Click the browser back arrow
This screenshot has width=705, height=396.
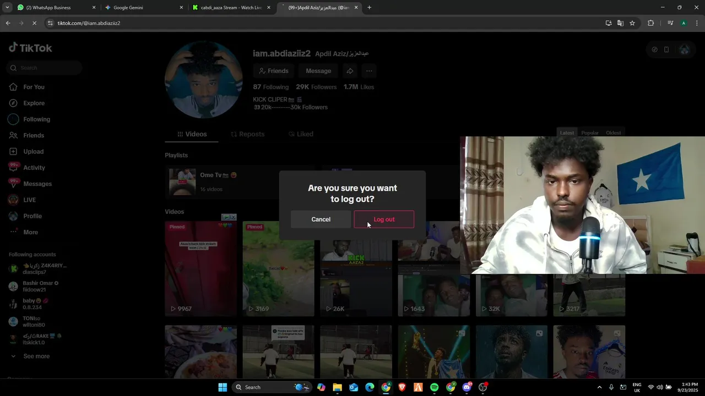coord(8,23)
